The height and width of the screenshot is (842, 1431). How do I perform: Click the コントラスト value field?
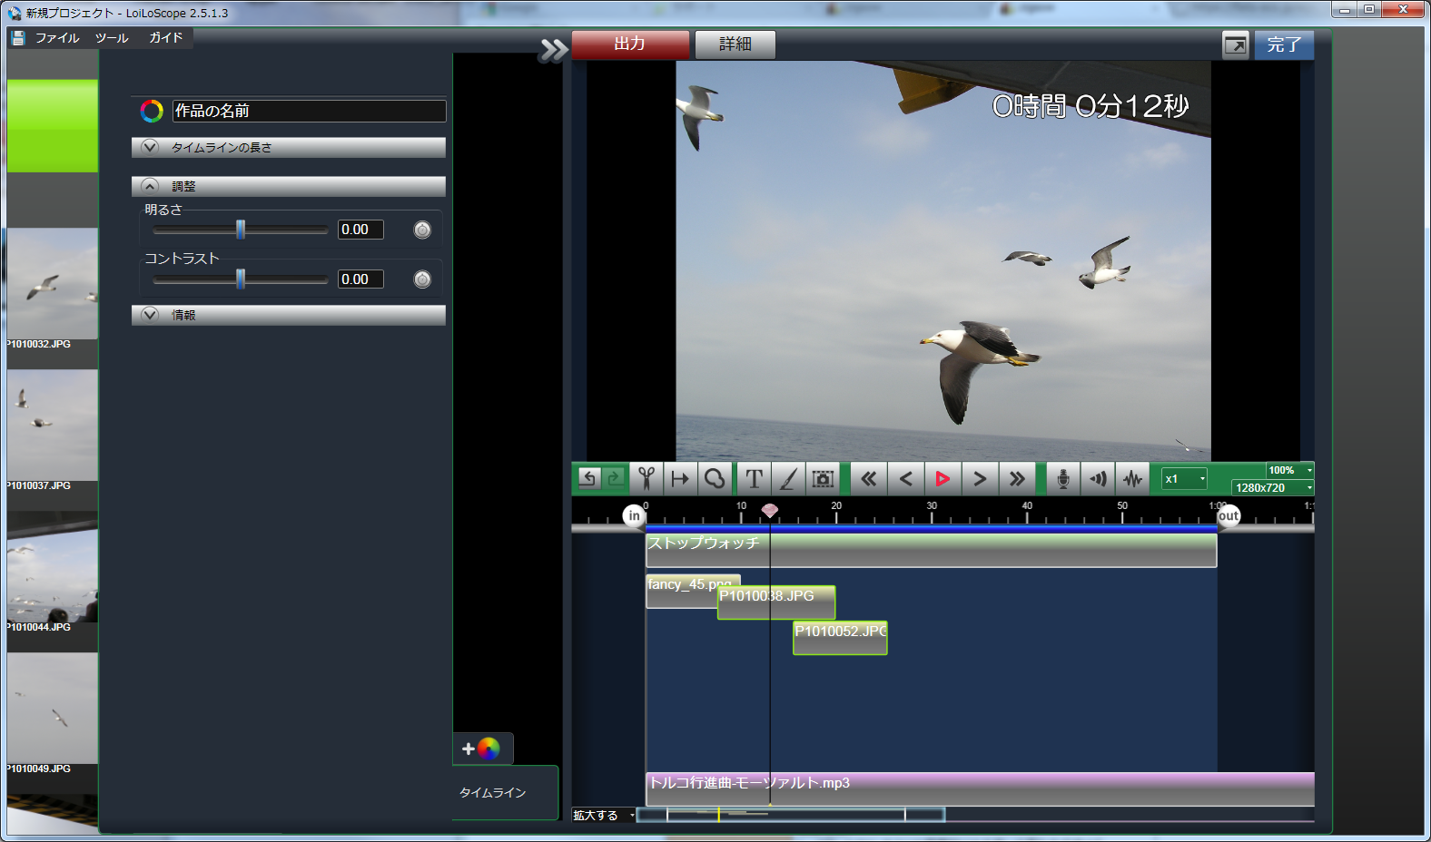(360, 279)
